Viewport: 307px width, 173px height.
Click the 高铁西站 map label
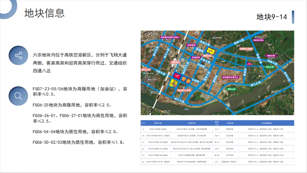175,62
